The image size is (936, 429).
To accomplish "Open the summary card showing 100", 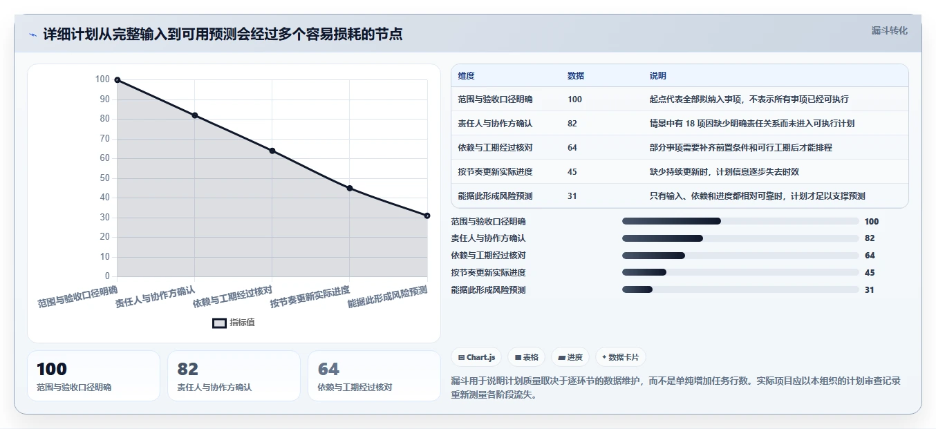I will 93,376.
